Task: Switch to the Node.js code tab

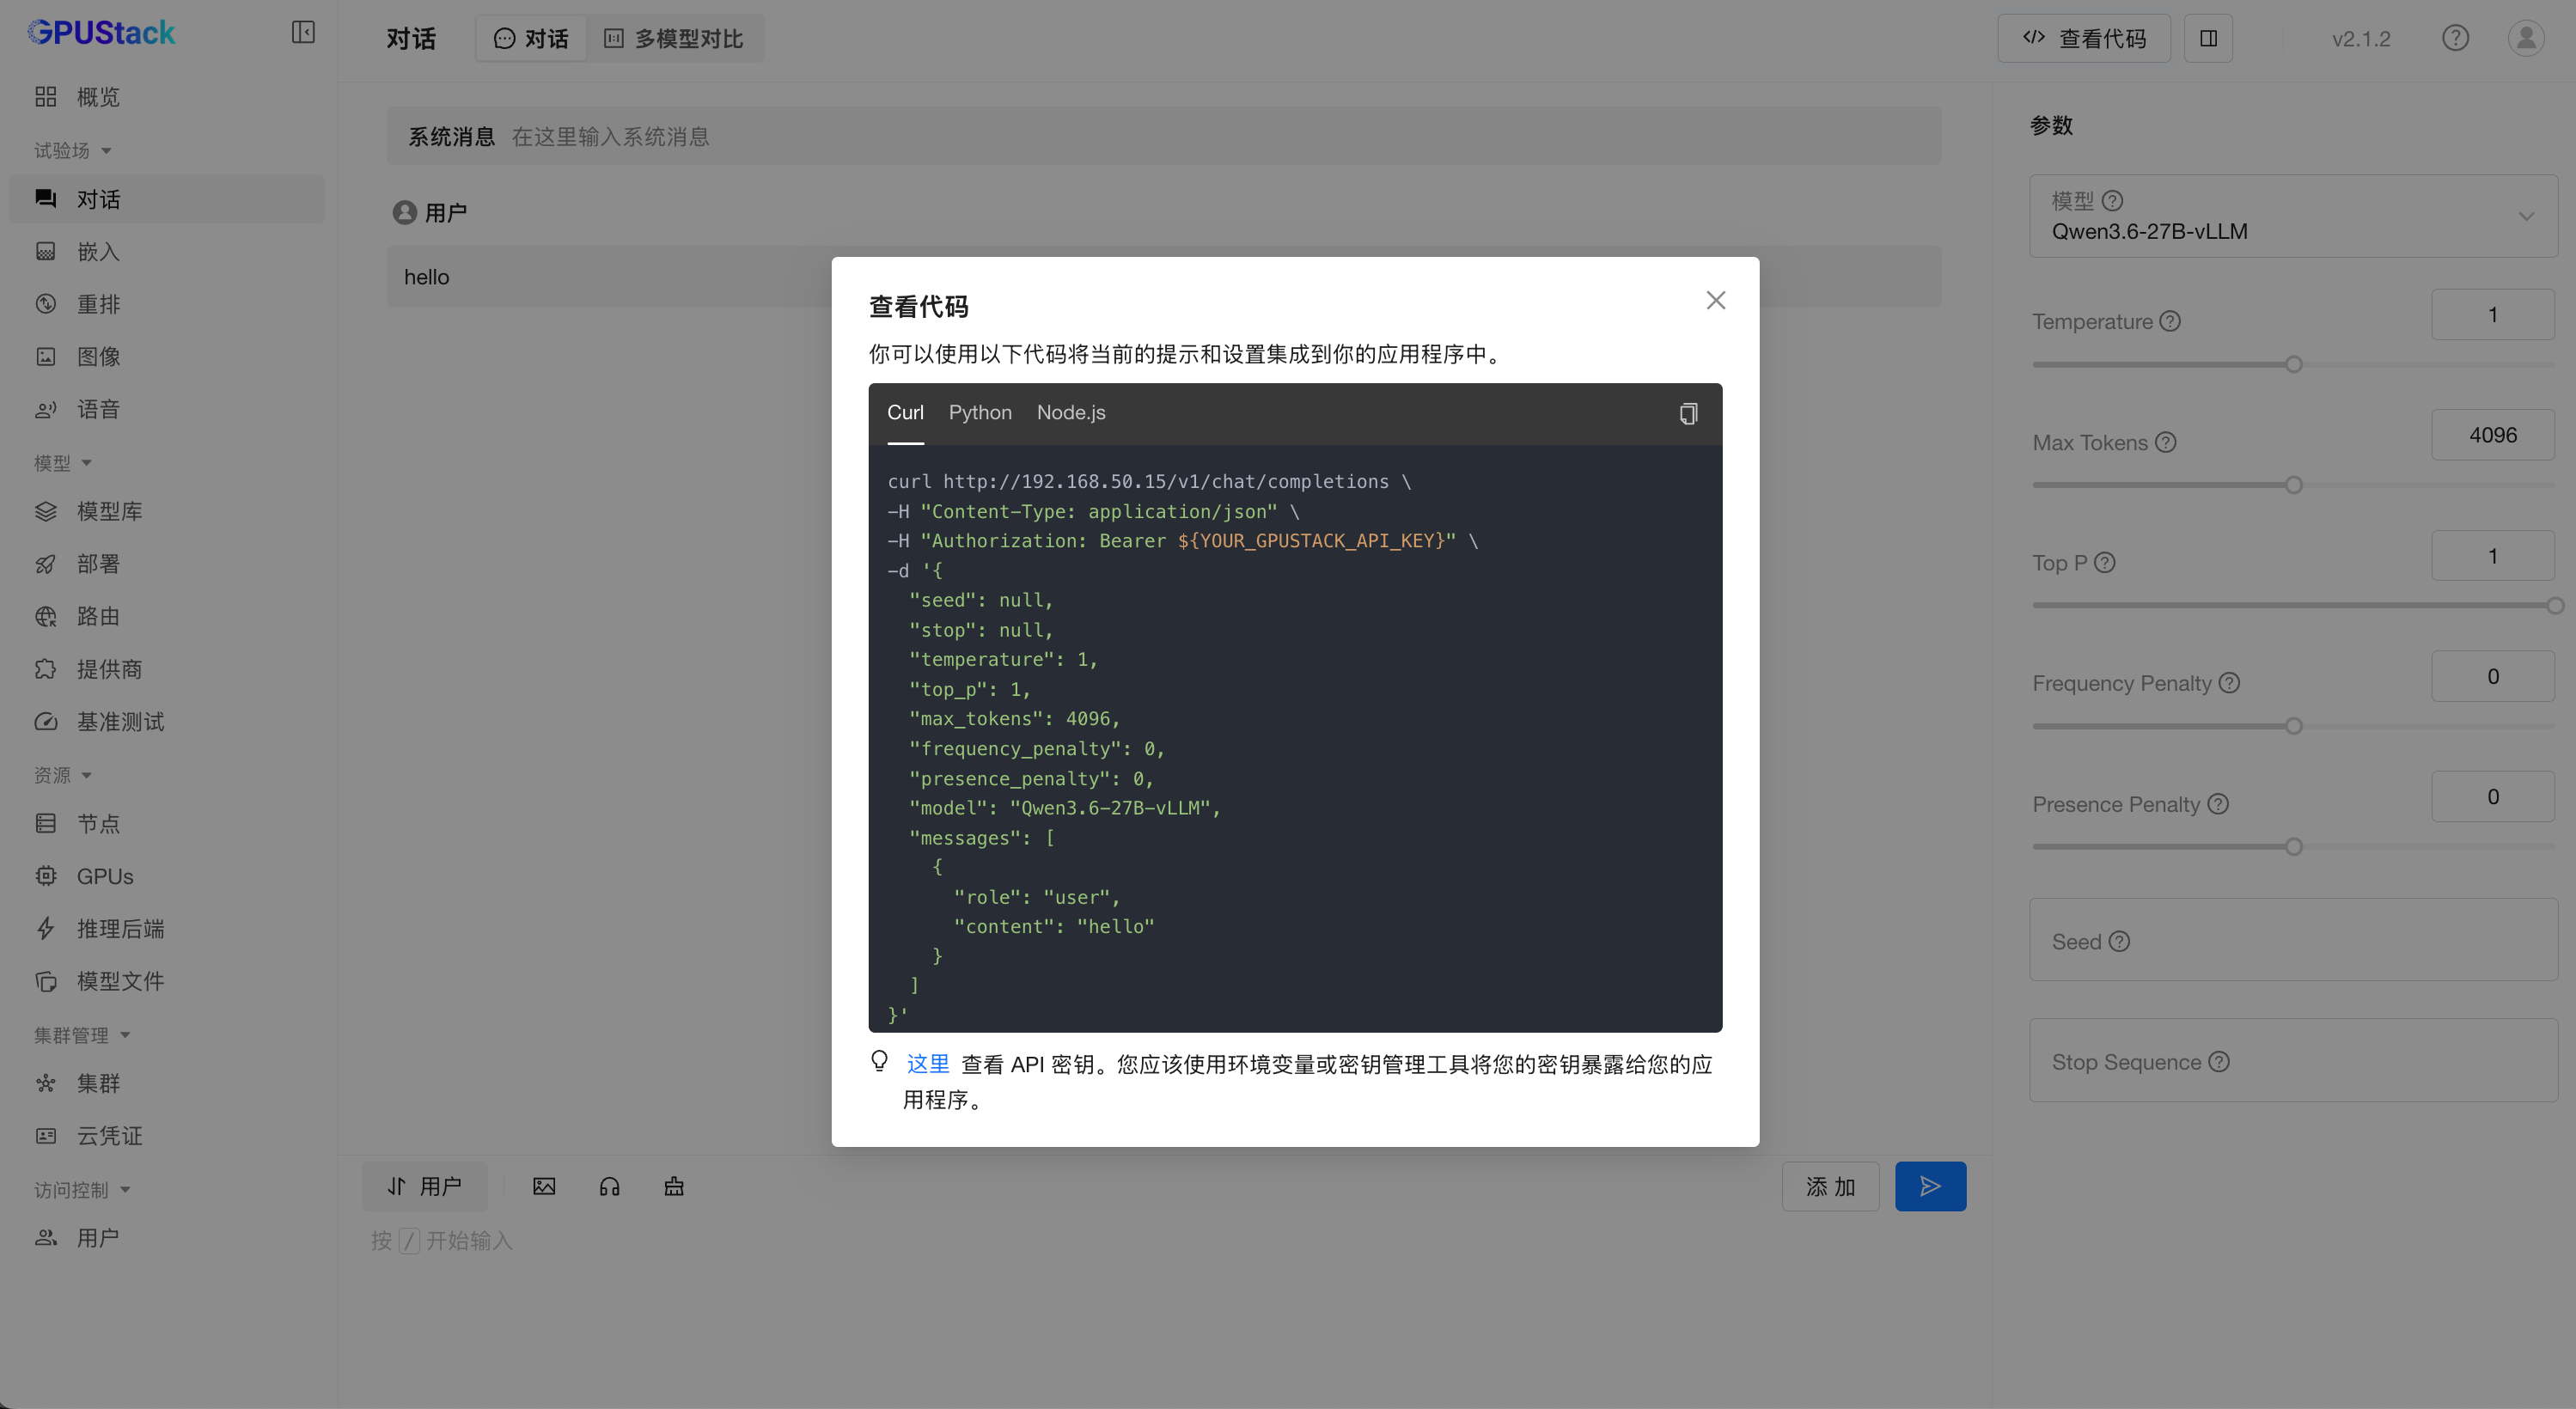Action: click(x=1070, y=412)
